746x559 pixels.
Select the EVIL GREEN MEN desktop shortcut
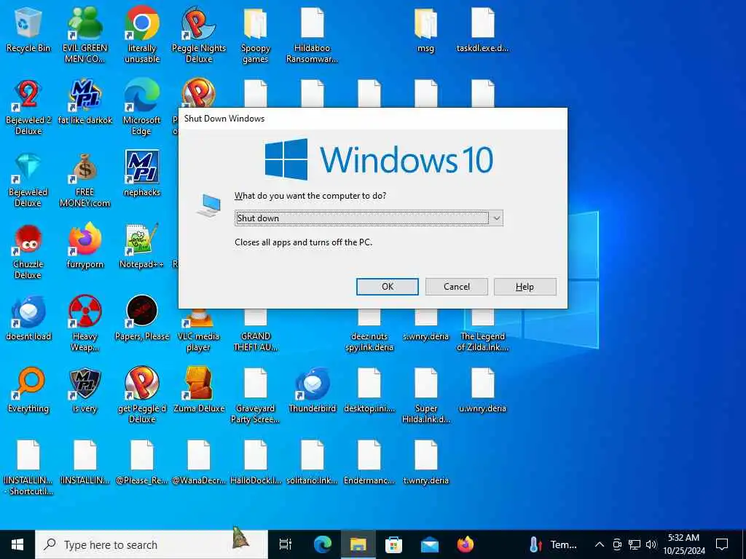(x=85, y=35)
